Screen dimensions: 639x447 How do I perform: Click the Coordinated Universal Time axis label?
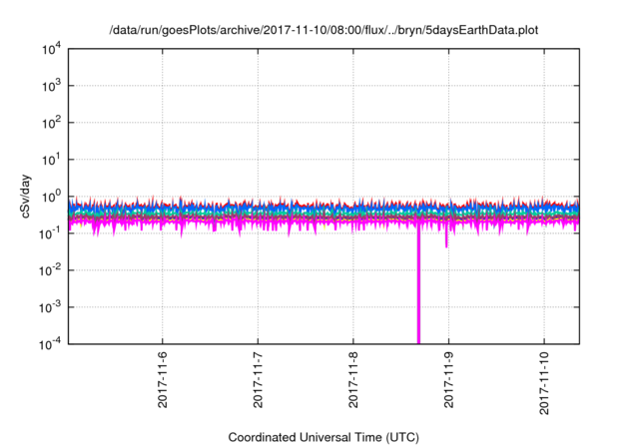(323, 437)
